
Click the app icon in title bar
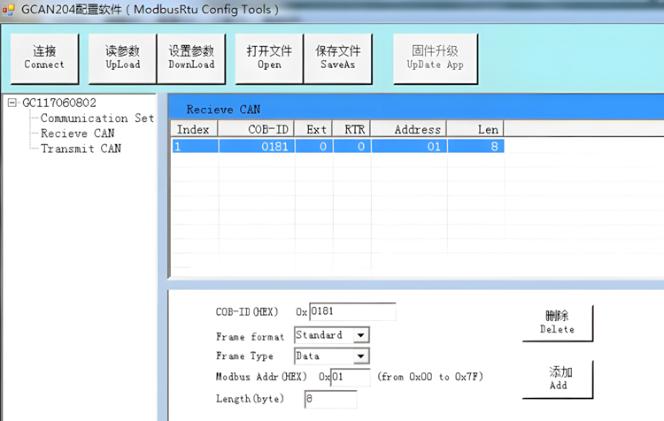tap(10, 10)
